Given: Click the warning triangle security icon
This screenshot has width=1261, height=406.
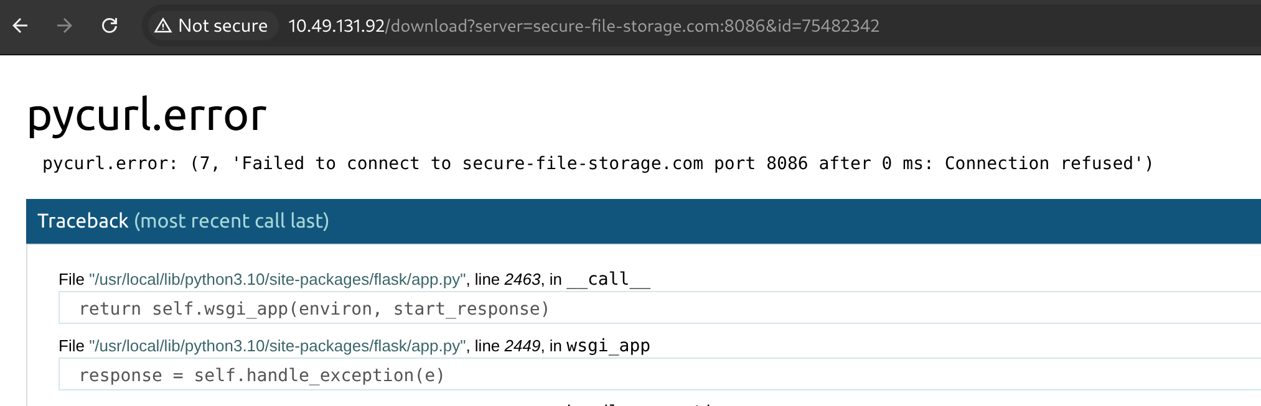Looking at the screenshot, I should point(163,25).
